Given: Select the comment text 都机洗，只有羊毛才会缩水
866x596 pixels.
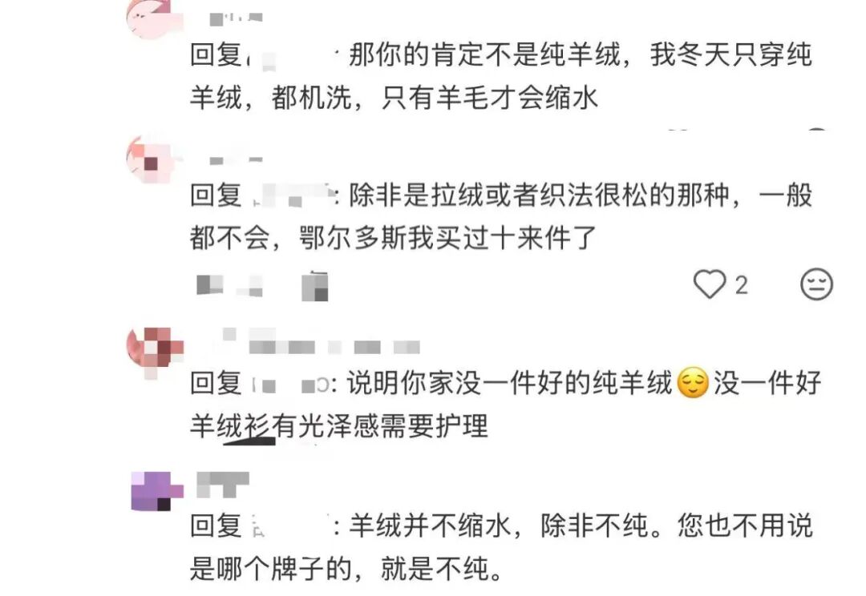Looking at the screenshot, I should coord(434,99).
